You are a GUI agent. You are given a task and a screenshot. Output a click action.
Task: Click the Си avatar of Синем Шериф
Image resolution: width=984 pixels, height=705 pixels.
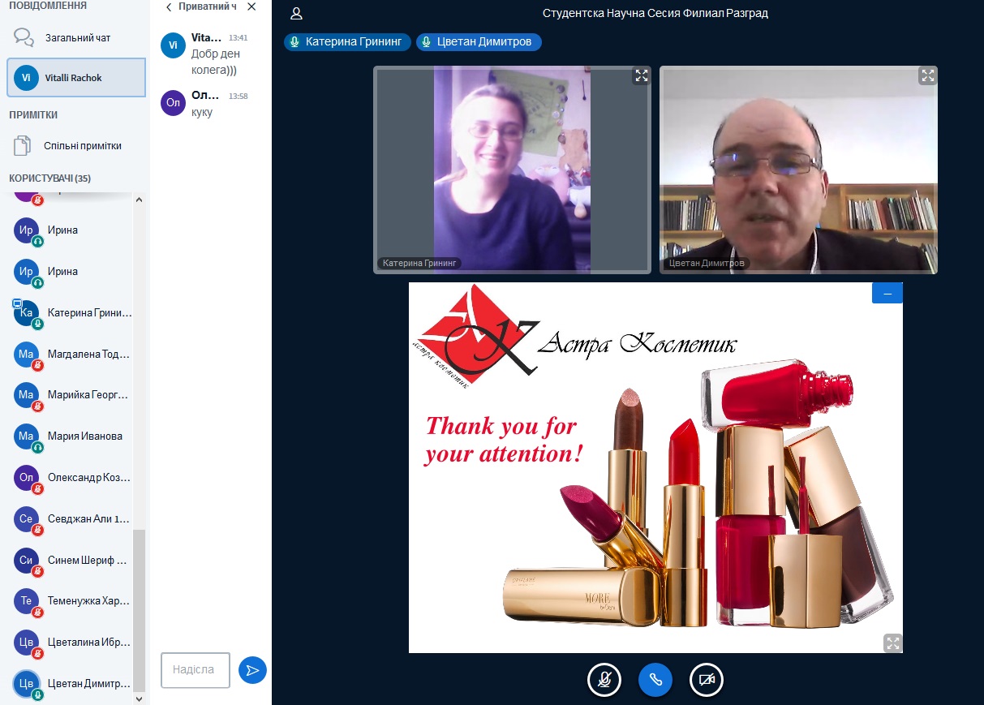point(27,560)
